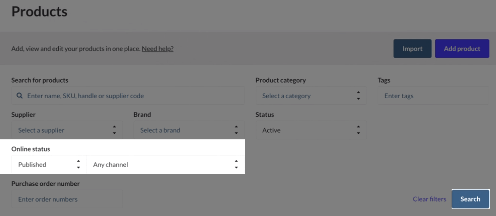Open the Need help link
Screen dimensions: 496x216
[158, 49]
